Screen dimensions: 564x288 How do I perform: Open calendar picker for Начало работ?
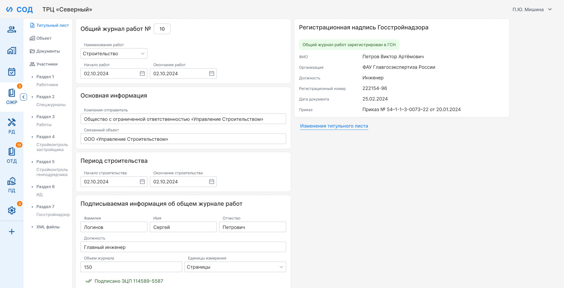point(142,73)
